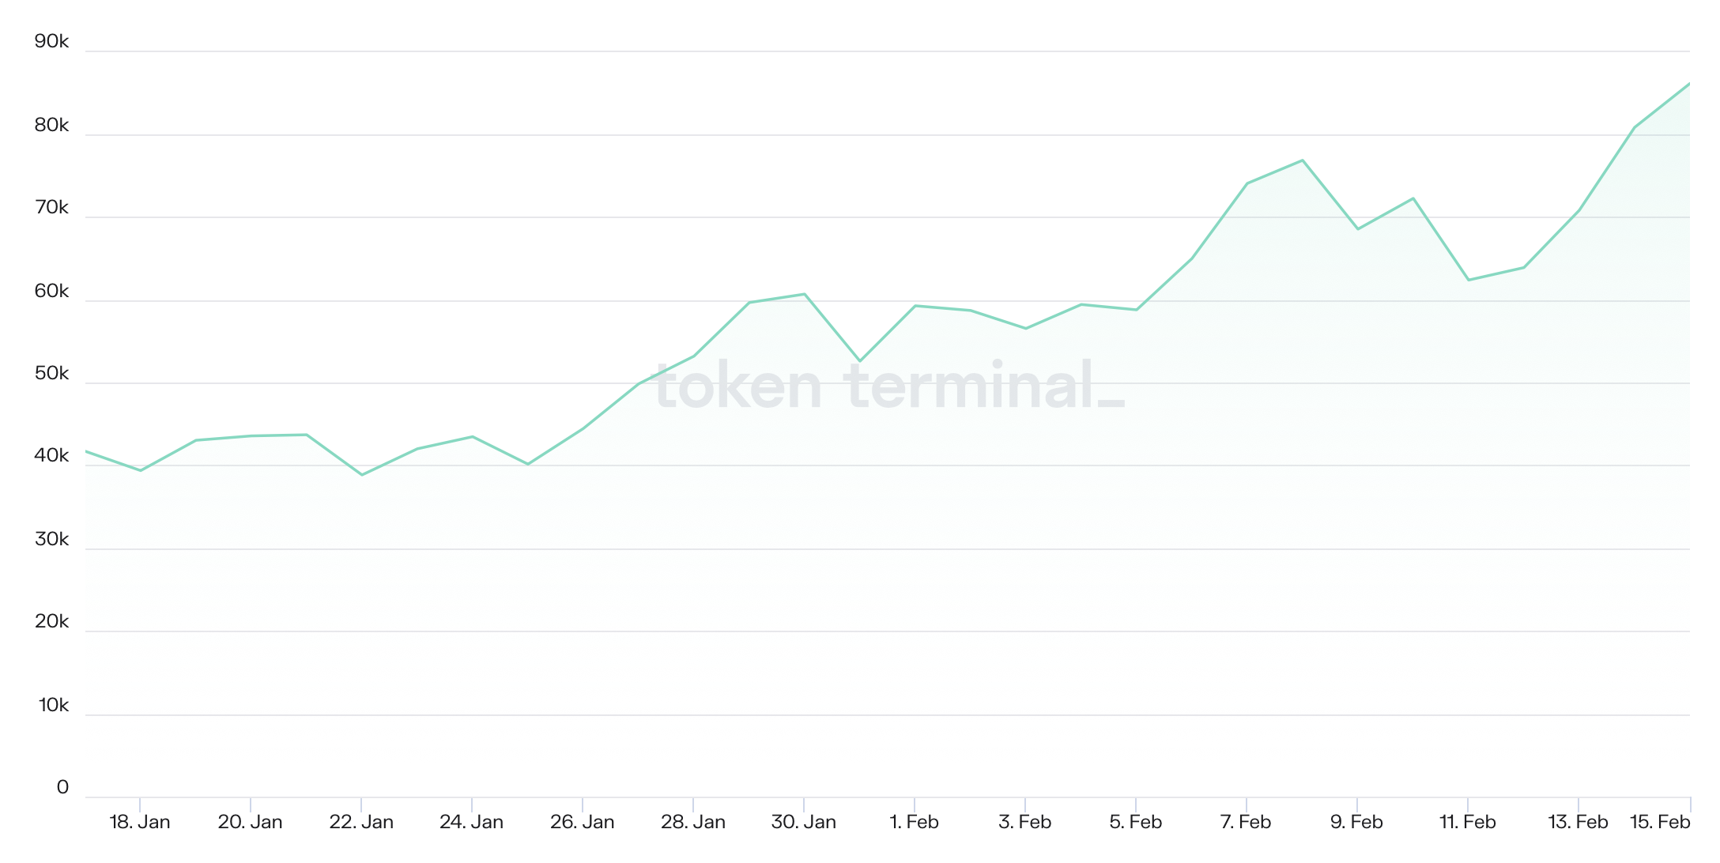
Task: Select the line's dip at 31 Jan
Action: pyautogui.click(x=859, y=361)
